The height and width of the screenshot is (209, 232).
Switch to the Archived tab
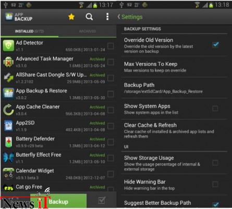point(88,31)
